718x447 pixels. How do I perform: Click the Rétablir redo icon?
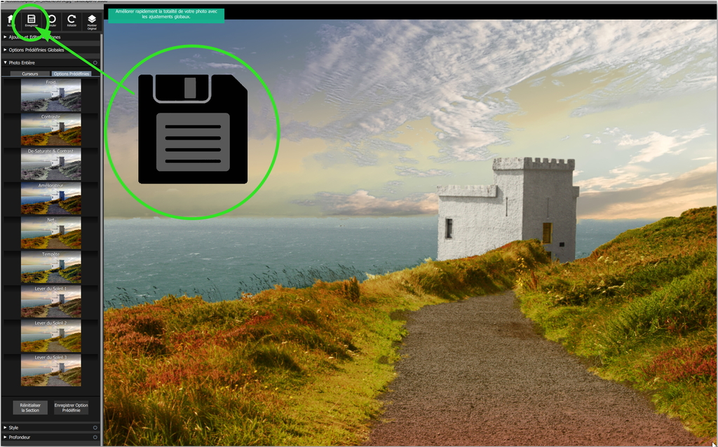[x=72, y=20]
